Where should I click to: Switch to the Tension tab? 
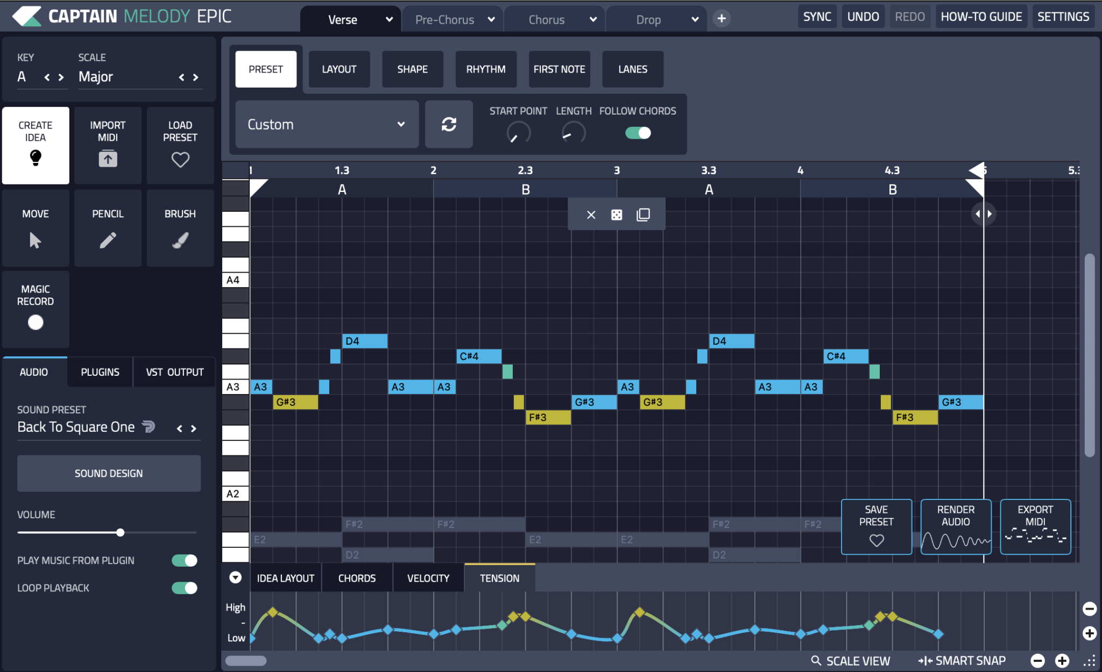pos(499,577)
